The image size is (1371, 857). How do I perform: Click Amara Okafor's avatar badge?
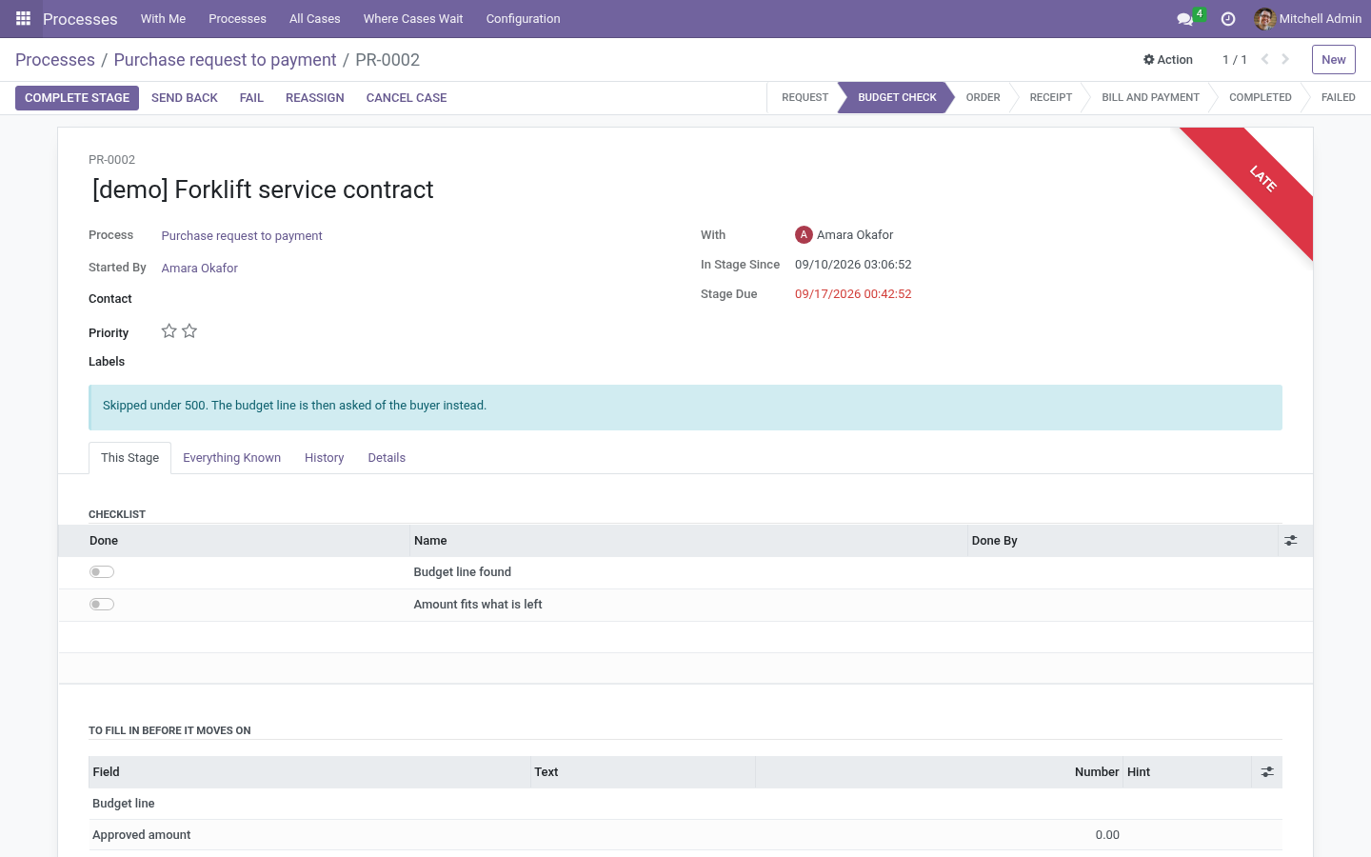(804, 235)
